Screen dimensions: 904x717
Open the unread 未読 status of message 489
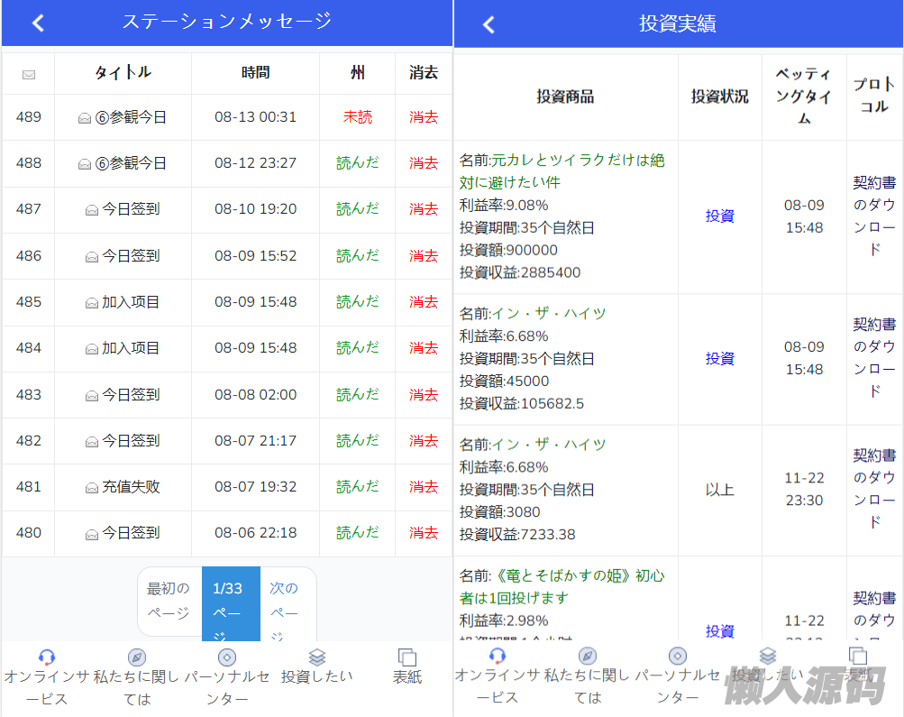coord(357,117)
